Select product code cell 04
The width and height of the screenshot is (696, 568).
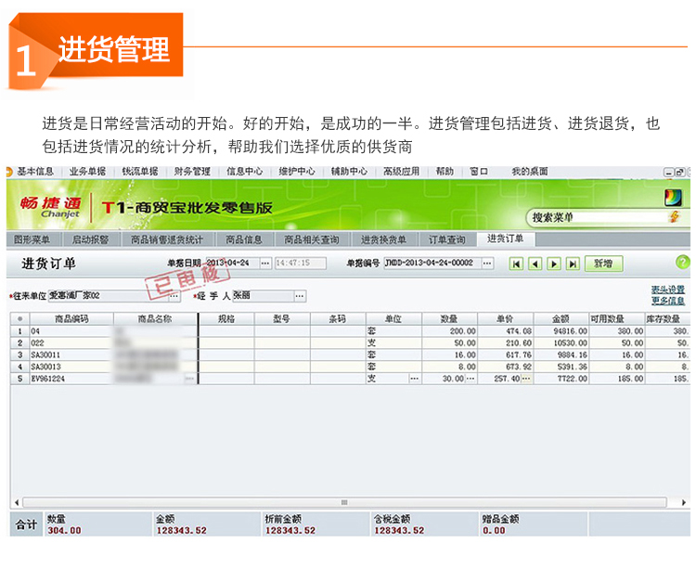tap(71, 331)
